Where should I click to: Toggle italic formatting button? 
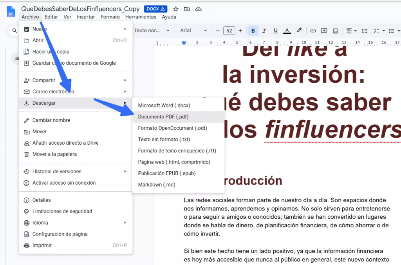click(264, 31)
